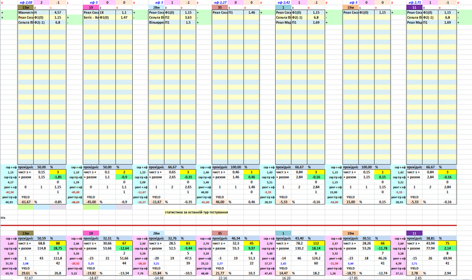Select the bottom total 32,67
Viewport: 472px width, 280px height.
(x=28, y=278)
